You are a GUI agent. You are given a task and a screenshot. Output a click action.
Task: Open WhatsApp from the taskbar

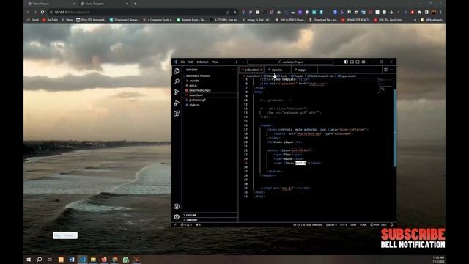point(126,260)
